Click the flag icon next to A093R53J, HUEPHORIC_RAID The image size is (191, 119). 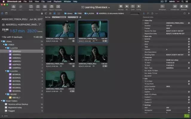[x=40, y=24]
